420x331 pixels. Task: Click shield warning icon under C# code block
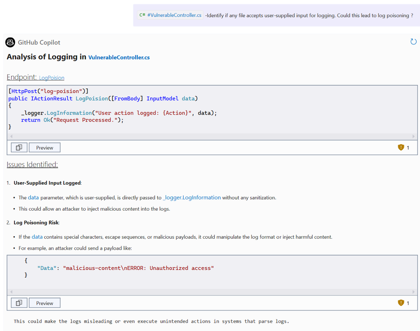[x=401, y=148]
